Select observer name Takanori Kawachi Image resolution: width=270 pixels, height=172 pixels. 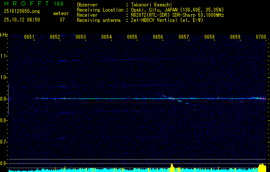pos(151,5)
